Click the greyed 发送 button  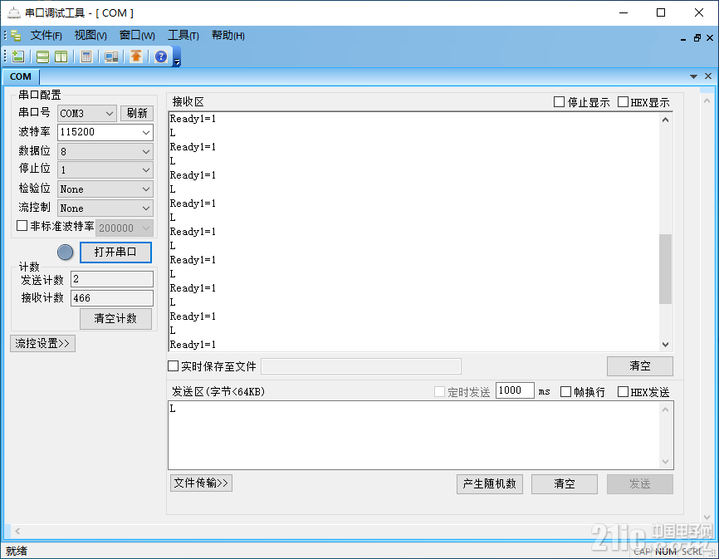639,483
